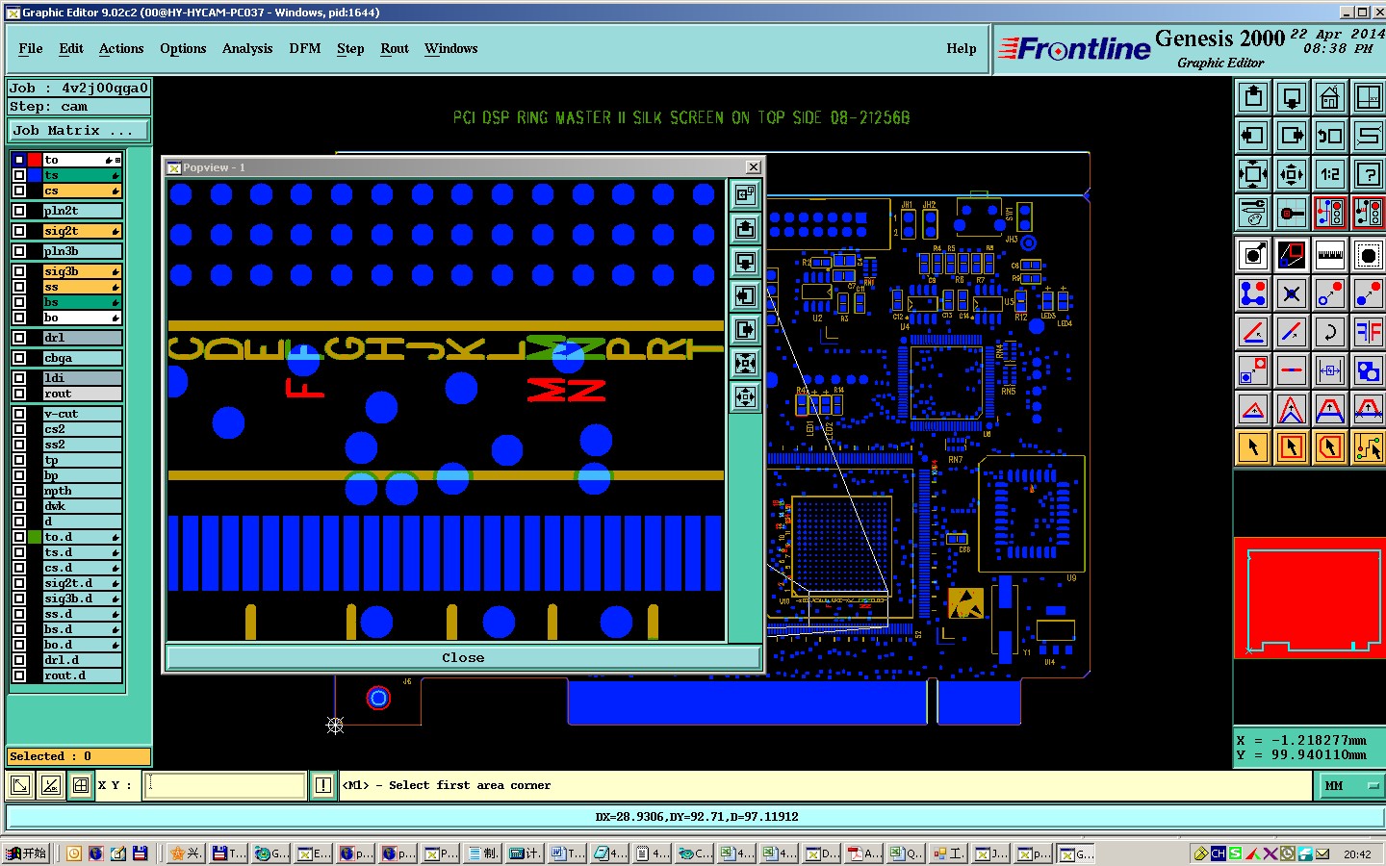Open the Actions menu
Screen dimensions: 1386x866
121,48
